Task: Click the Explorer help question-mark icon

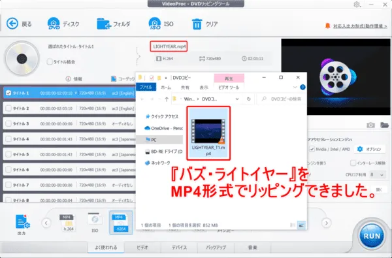Action: [302, 88]
